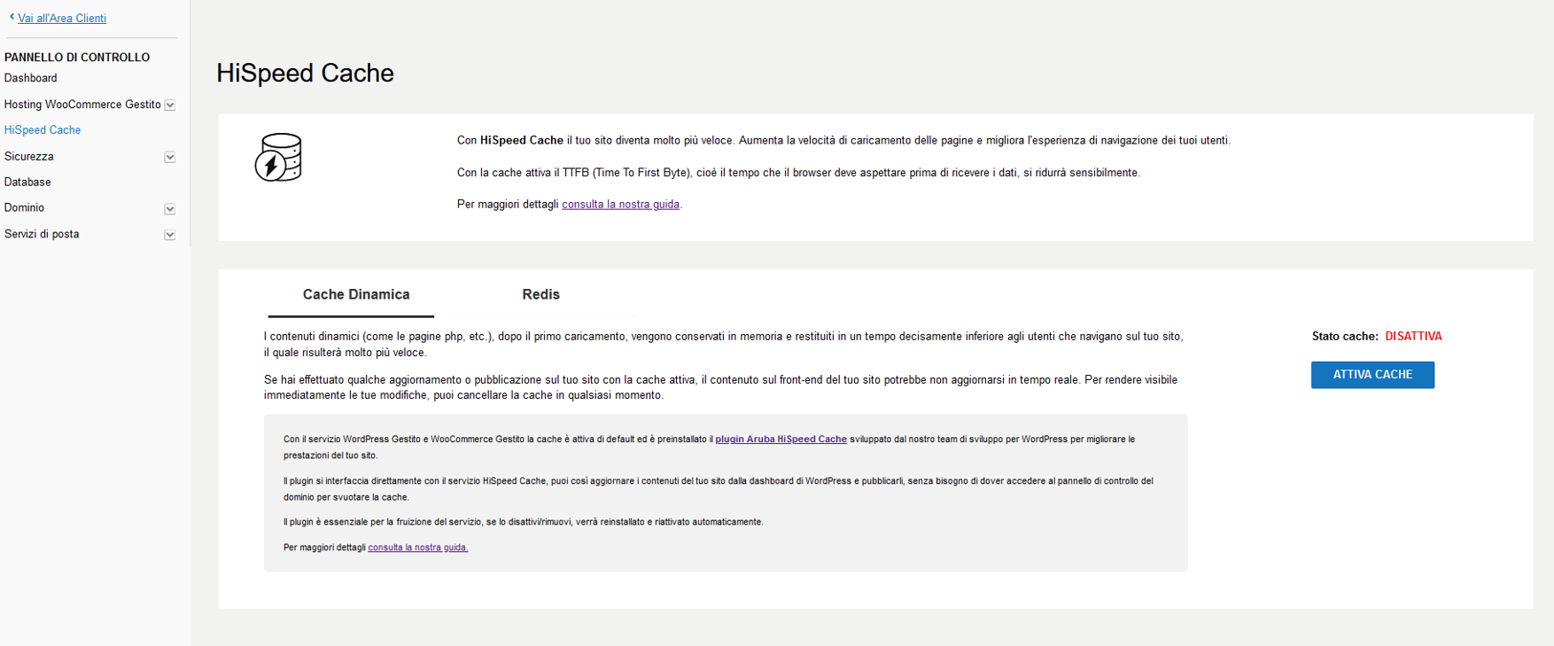Click the HiSpeed Cache database lightning icon
Image resolution: width=1554 pixels, height=646 pixels.
click(278, 158)
